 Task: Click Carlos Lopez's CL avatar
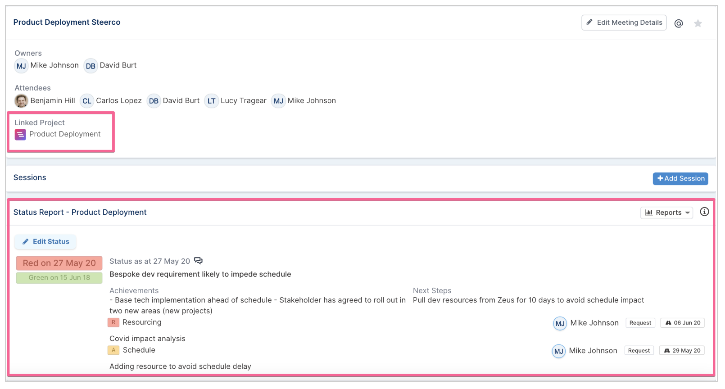87,101
